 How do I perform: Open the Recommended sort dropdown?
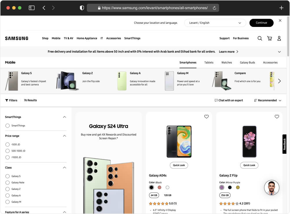point(267,100)
